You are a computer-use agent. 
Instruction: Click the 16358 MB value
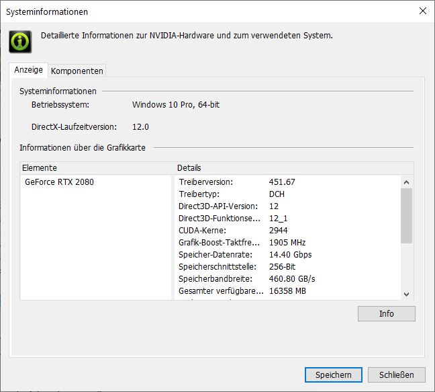click(288, 291)
